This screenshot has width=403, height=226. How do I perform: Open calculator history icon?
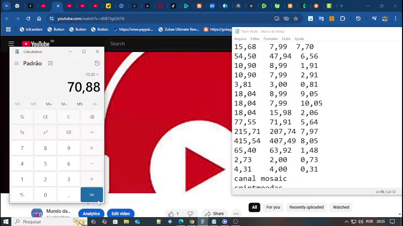pos(97,63)
